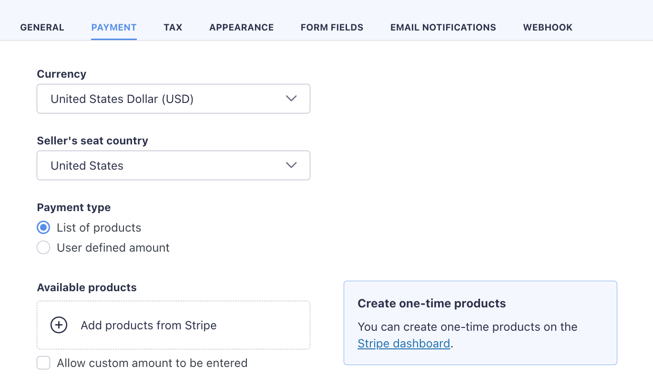Click the Seller's seat country chevron icon
653x387 pixels.
(x=291, y=165)
